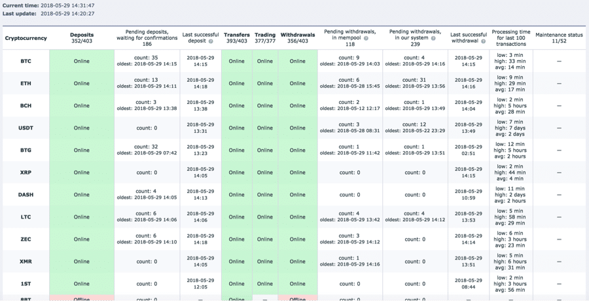Image resolution: width=589 pixels, height=301 pixels.
Task: Click the Online transfers status for ZEC
Action: point(236,239)
